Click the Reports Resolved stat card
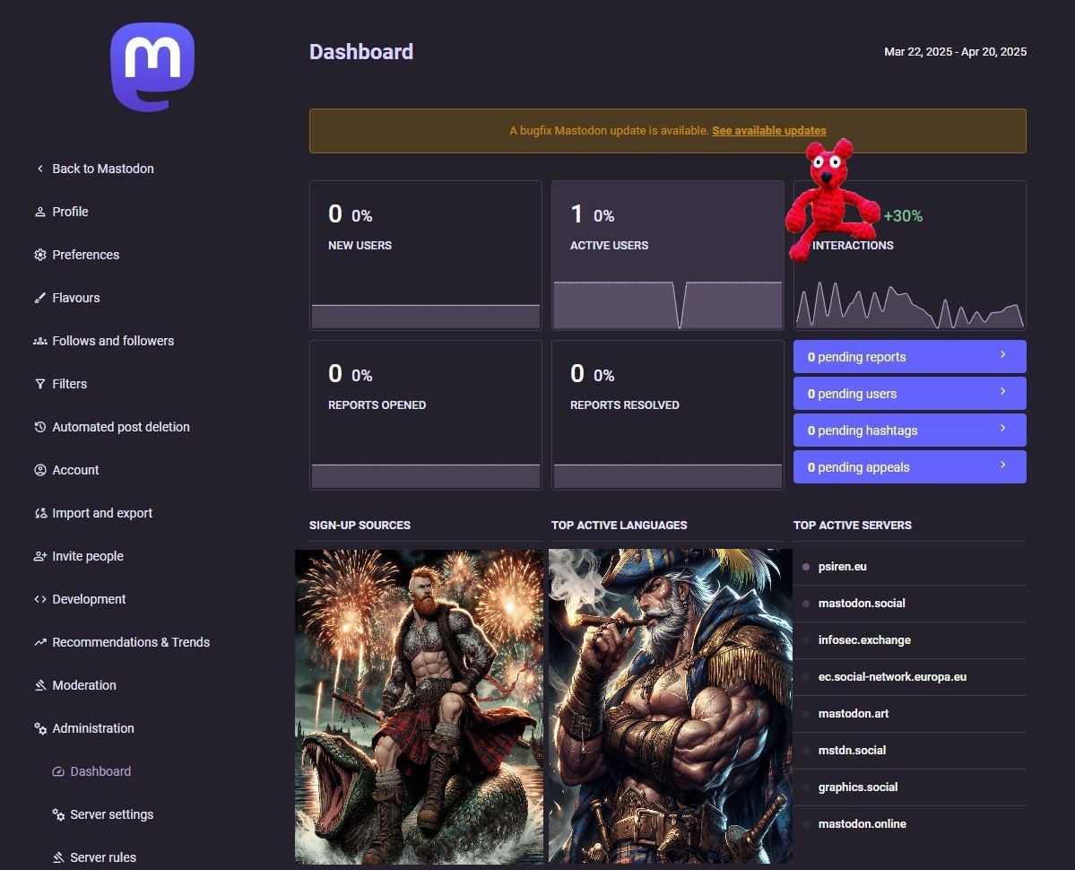Viewport: 1075px width, 870px height. [668, 414]
